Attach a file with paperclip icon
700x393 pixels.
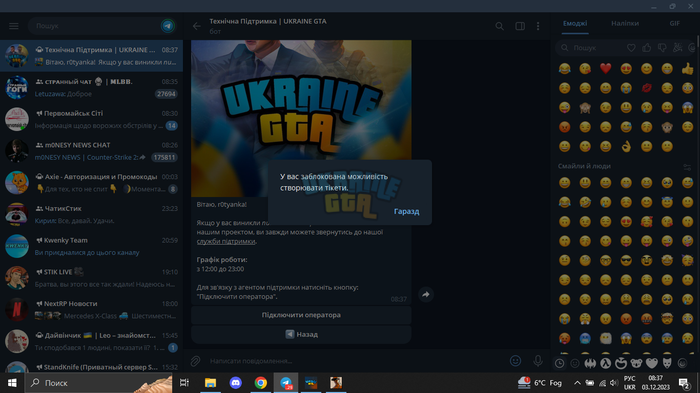195,361
